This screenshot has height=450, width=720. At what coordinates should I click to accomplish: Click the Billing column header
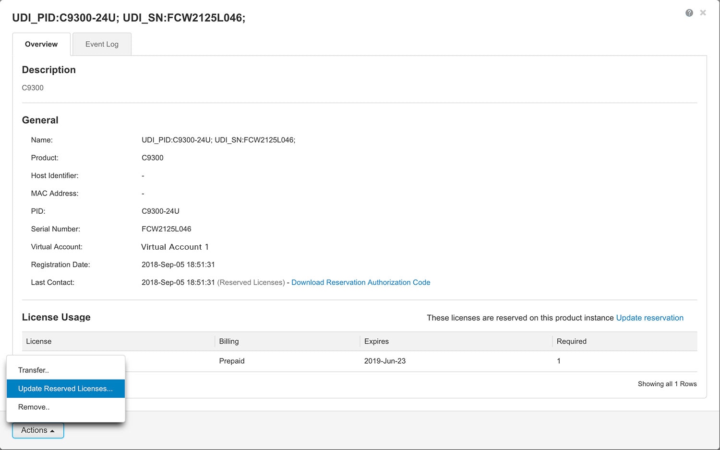coord(287,341)
